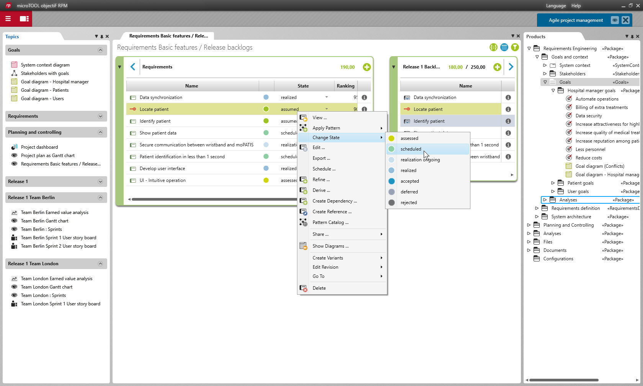643x386 pixels.
Task: Select 'scheduled' in Change State submenu
Action: (411, 149)
